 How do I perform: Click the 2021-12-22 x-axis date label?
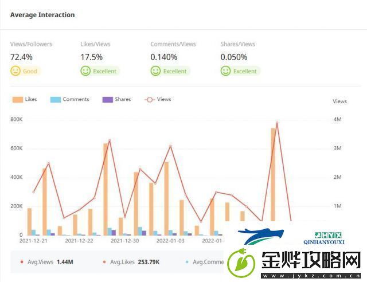(79, 241)
